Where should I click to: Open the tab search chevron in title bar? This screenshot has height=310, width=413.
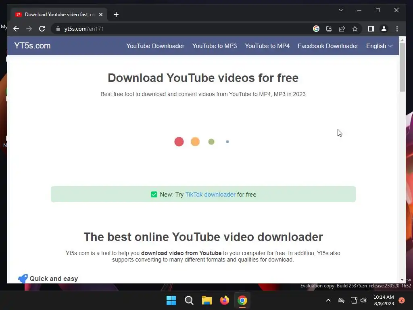click(x=340, y=10)
